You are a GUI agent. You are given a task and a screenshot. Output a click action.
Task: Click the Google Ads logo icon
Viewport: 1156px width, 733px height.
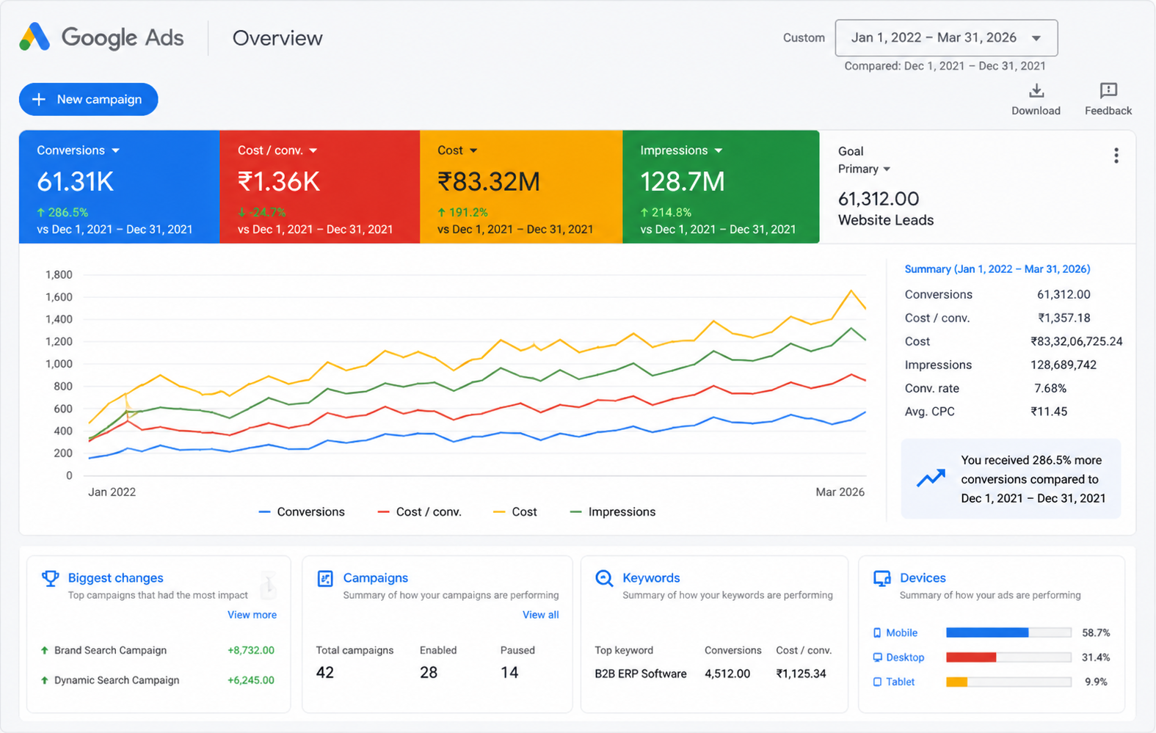click(x=34, y=37)
